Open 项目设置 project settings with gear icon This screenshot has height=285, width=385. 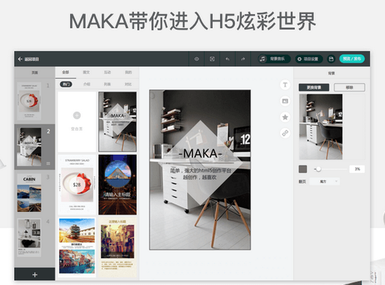pyautogui.click(x=309, y=59)
